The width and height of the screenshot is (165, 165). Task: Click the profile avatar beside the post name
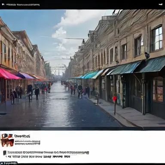(7, 140)
